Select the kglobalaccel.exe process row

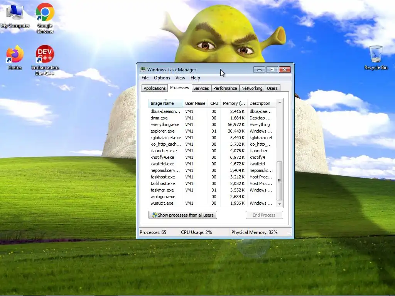[x=212, y=138]
